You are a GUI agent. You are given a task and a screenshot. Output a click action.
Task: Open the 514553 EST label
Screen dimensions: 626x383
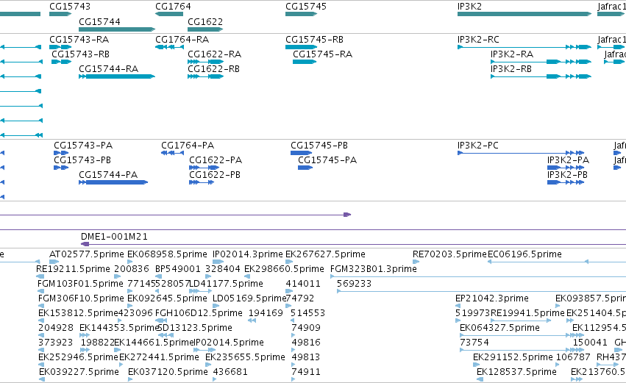[x=307, y=313]
